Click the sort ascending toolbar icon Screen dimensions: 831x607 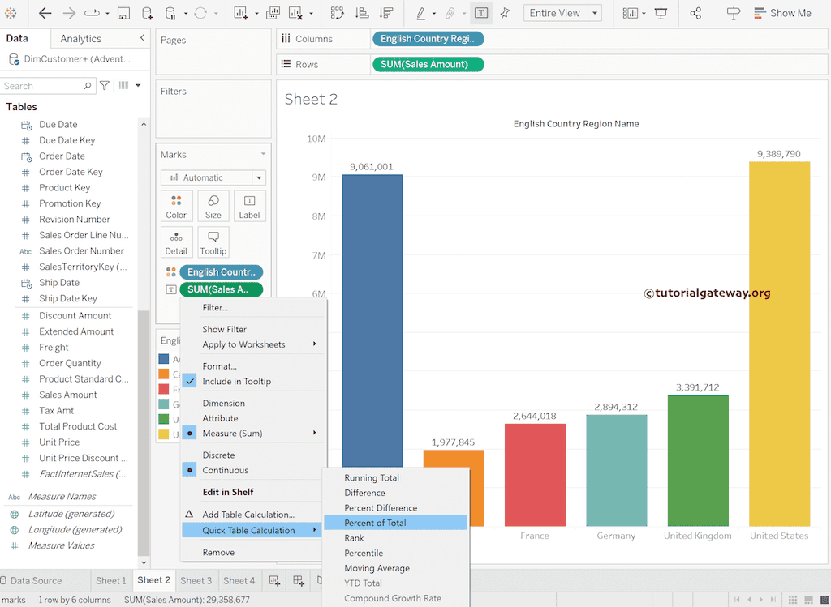pyautogui.click(x=364, y=13)
